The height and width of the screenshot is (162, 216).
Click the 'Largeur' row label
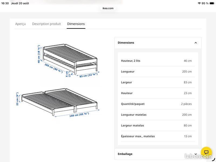pyautogui.click(x=126, y=82)
